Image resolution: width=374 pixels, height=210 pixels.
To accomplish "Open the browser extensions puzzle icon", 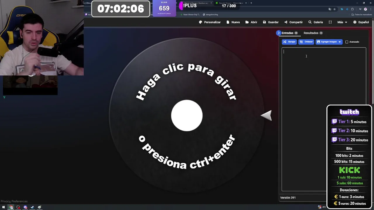I will [352, 9].
